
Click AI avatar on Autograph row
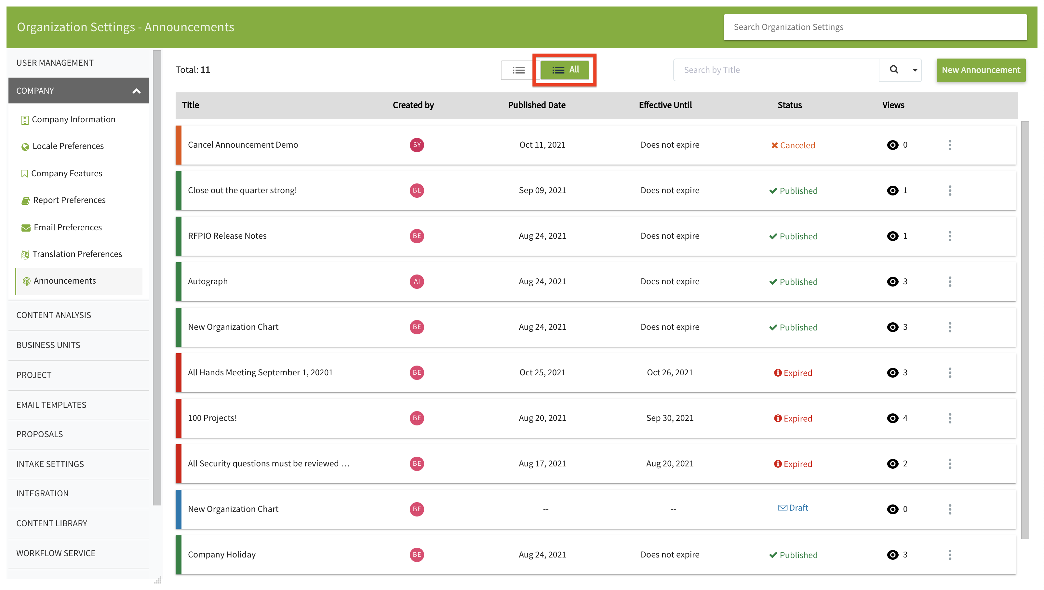[417, 281]
